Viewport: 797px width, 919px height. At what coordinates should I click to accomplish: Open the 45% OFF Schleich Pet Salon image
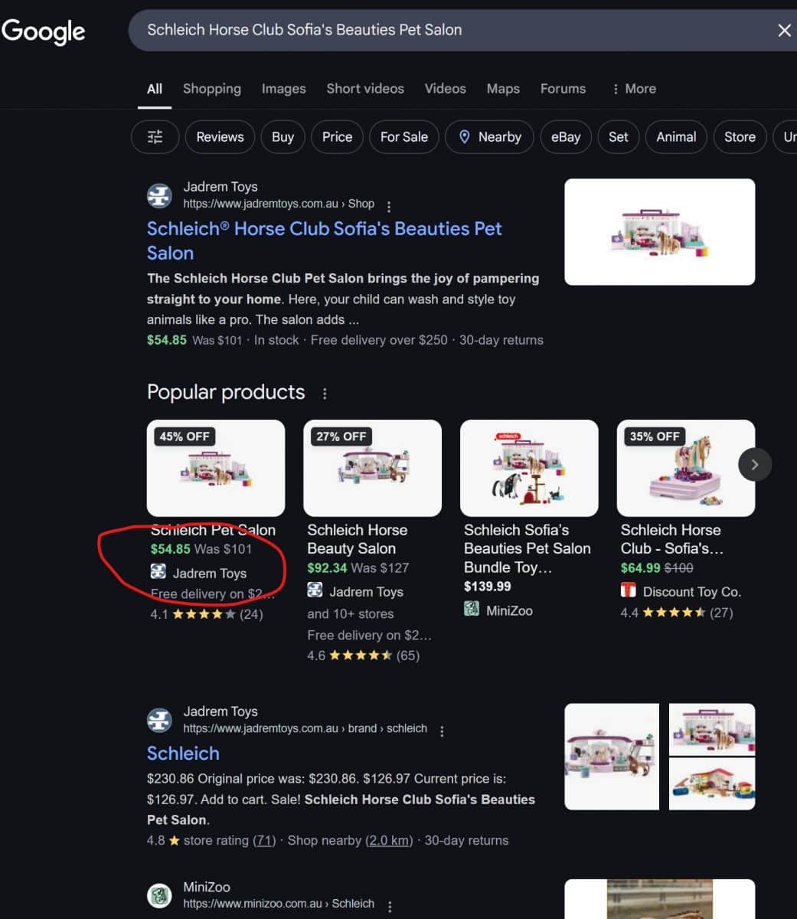[216, 468]
